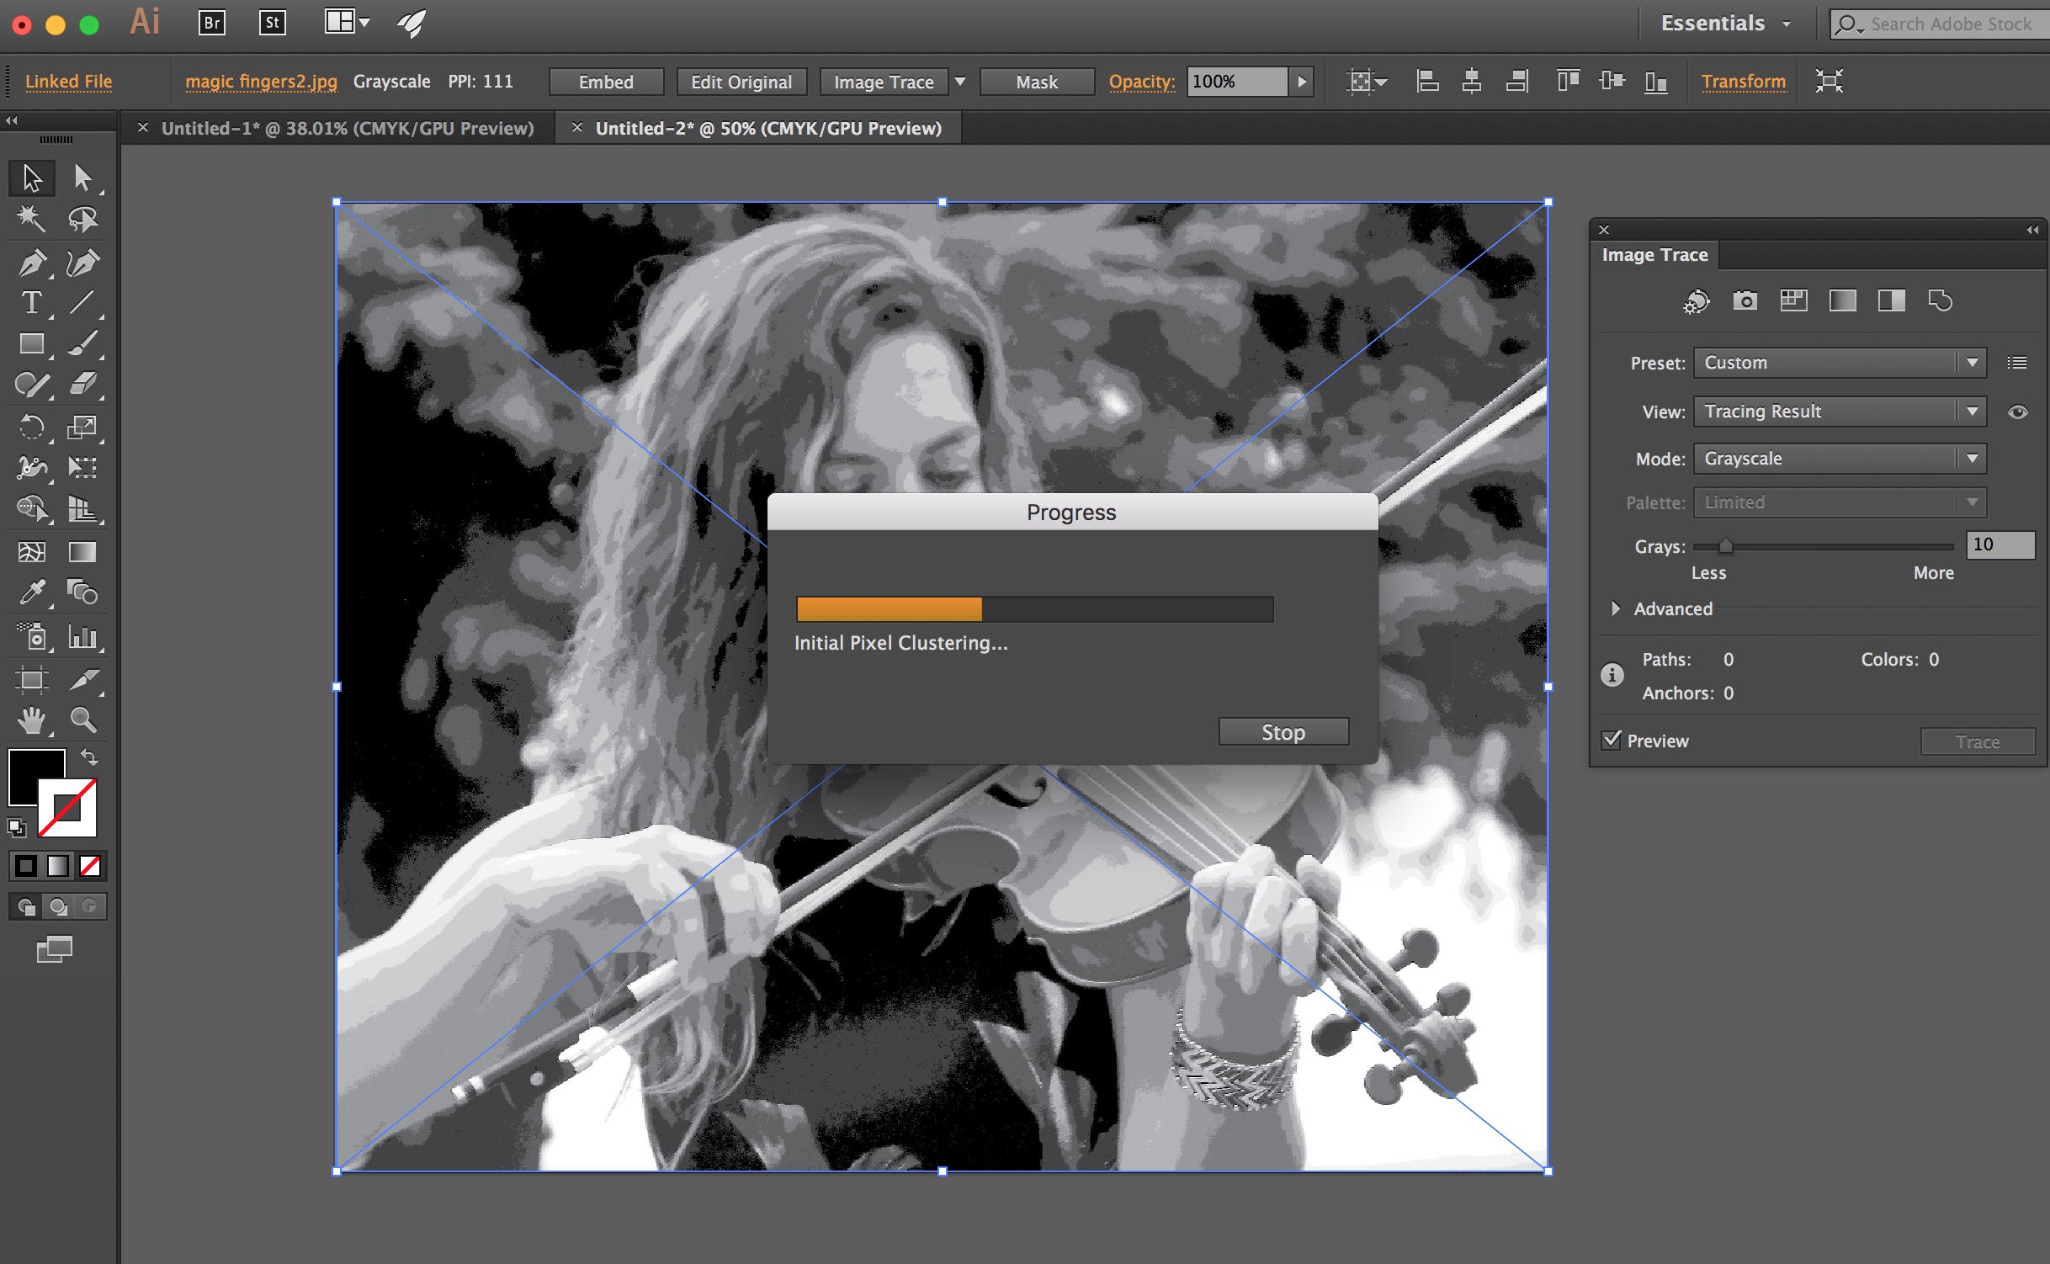
Task: Click the Edit Original button
Action: point(741,82)
